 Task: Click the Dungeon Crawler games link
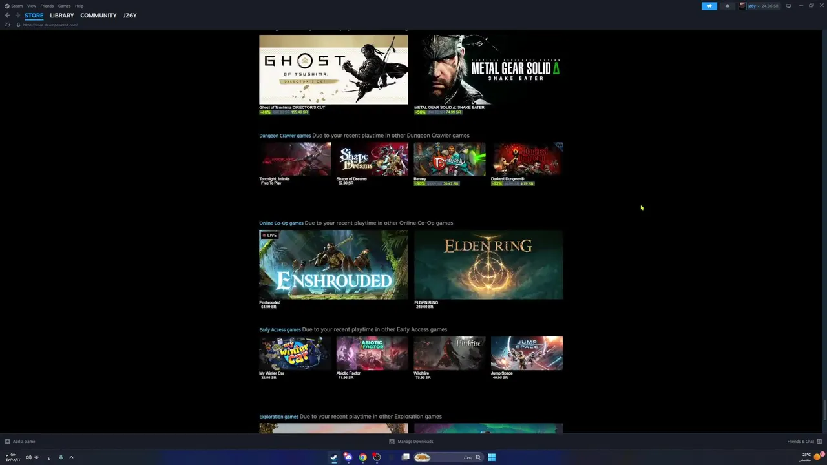(x=285, y=136)
